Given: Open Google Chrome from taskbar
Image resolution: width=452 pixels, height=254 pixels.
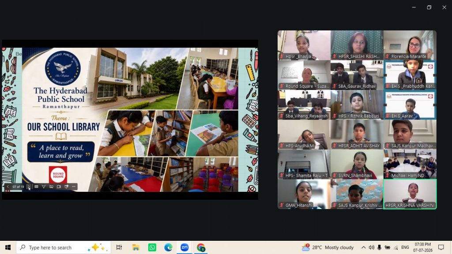Looking at the screenshot, I should point(201,247).
